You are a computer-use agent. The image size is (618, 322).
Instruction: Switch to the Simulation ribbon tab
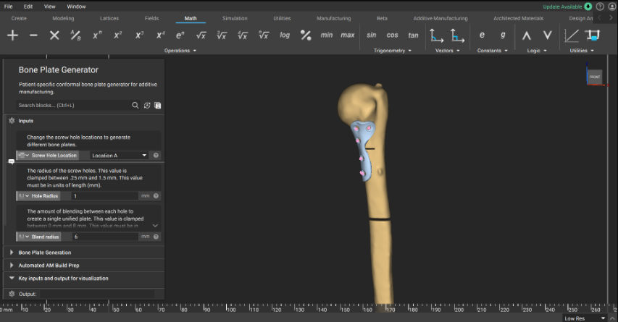[x=235, y=18]
